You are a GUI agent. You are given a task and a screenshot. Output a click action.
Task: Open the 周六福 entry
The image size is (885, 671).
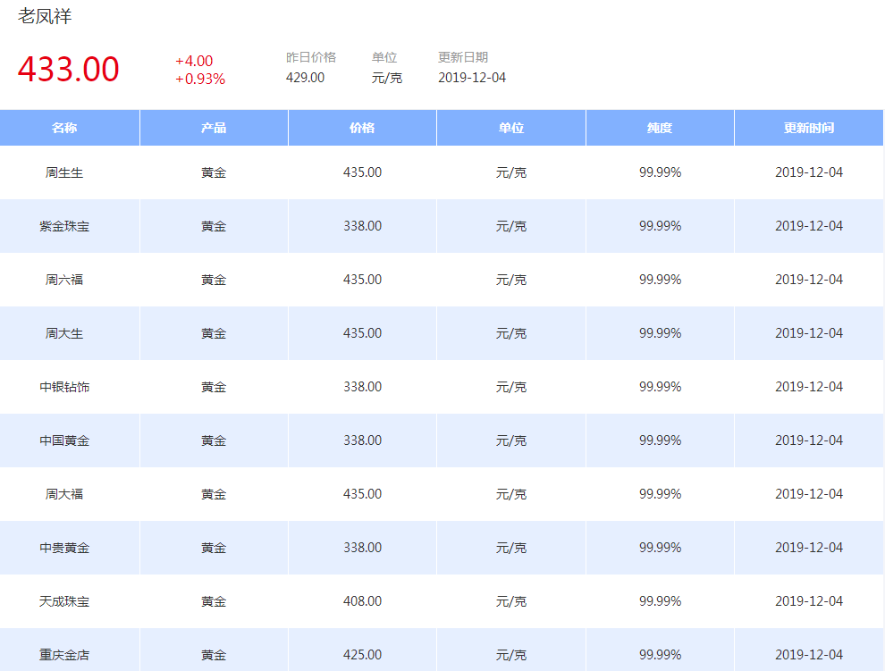click(x=64, y=280)
